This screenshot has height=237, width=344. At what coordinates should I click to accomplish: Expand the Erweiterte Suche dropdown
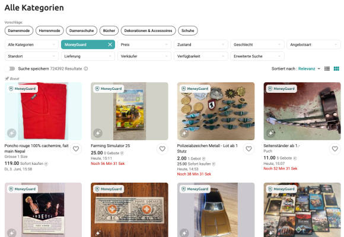click(257, 56)
